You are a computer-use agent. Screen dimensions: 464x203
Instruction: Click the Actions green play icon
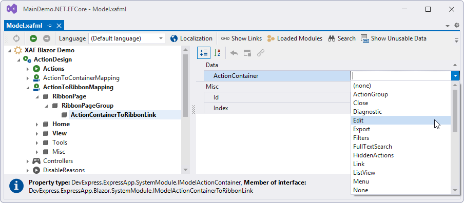[36, 69]
